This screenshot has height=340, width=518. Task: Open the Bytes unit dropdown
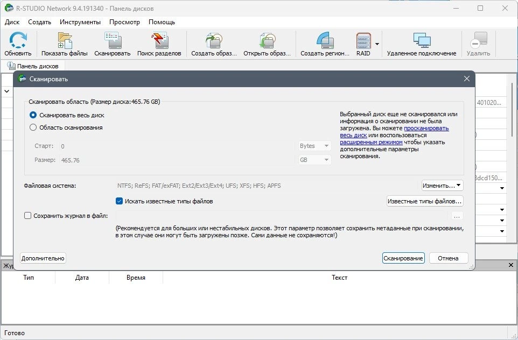click(x=314, y=146)
